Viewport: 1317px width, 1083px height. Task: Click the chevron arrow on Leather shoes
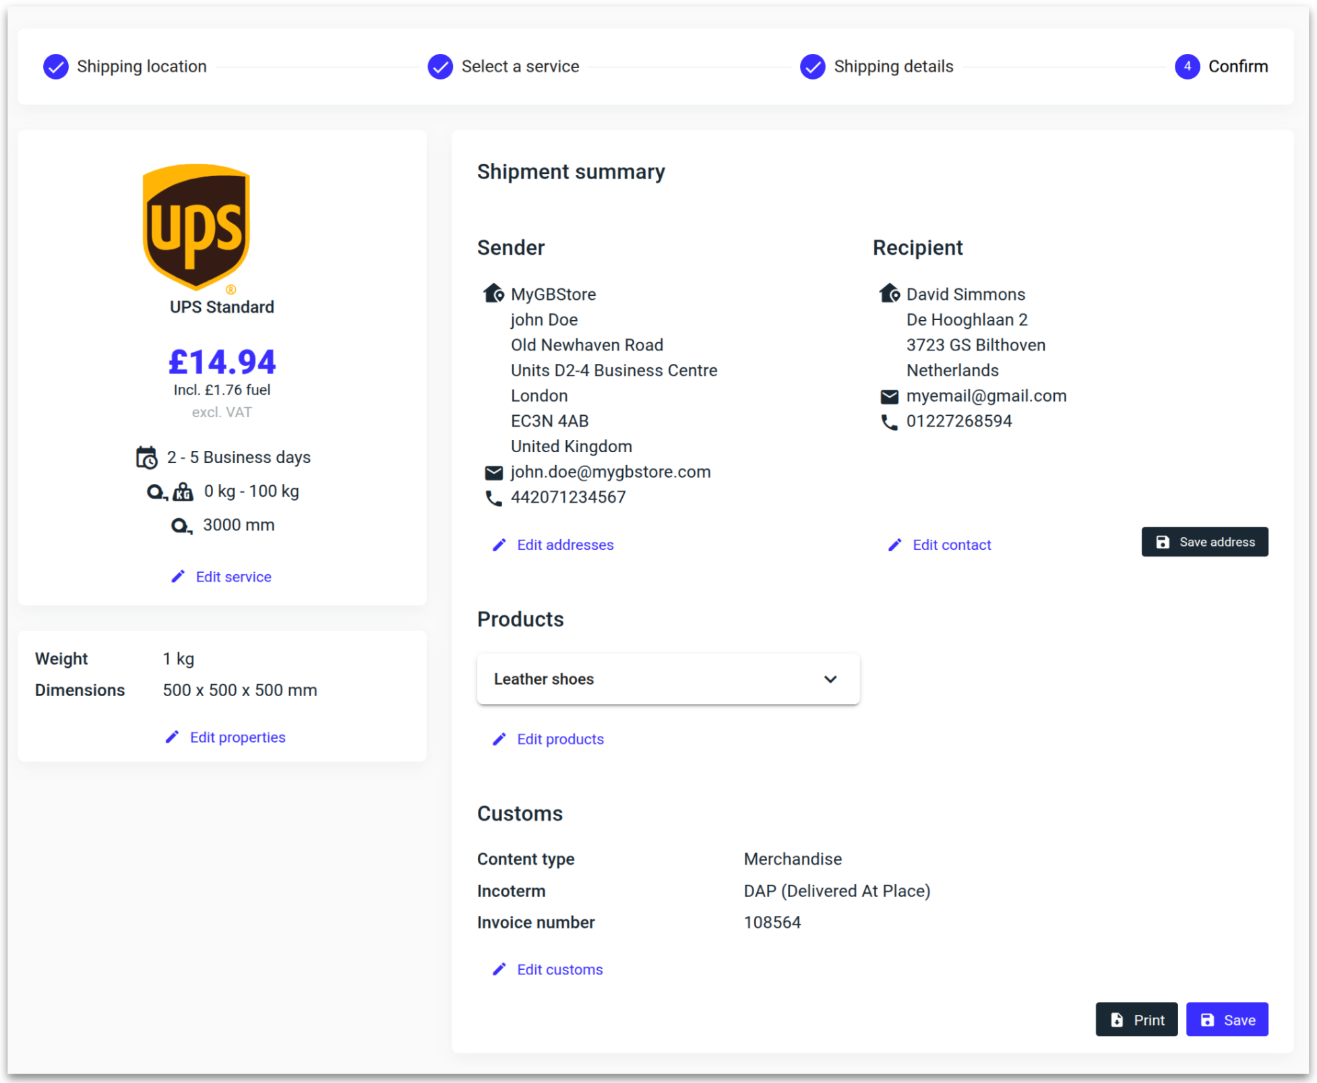point(830,679)
